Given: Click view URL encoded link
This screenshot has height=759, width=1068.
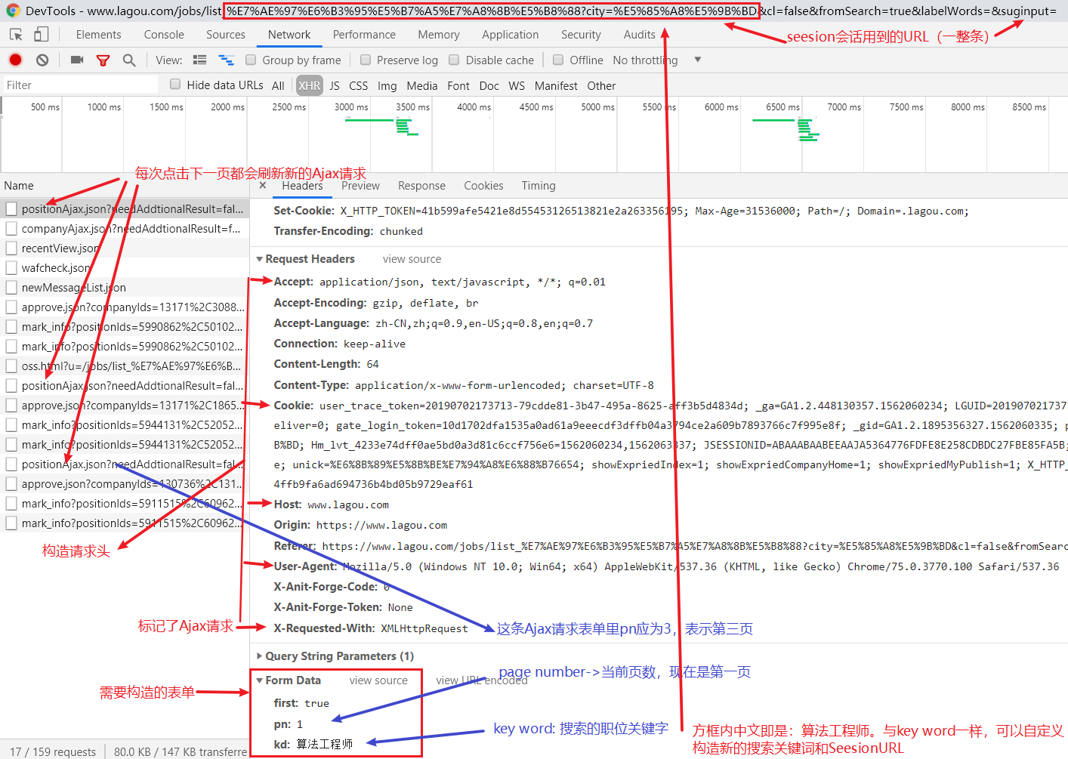Looking at the screenshot, I should pos(482,680).
